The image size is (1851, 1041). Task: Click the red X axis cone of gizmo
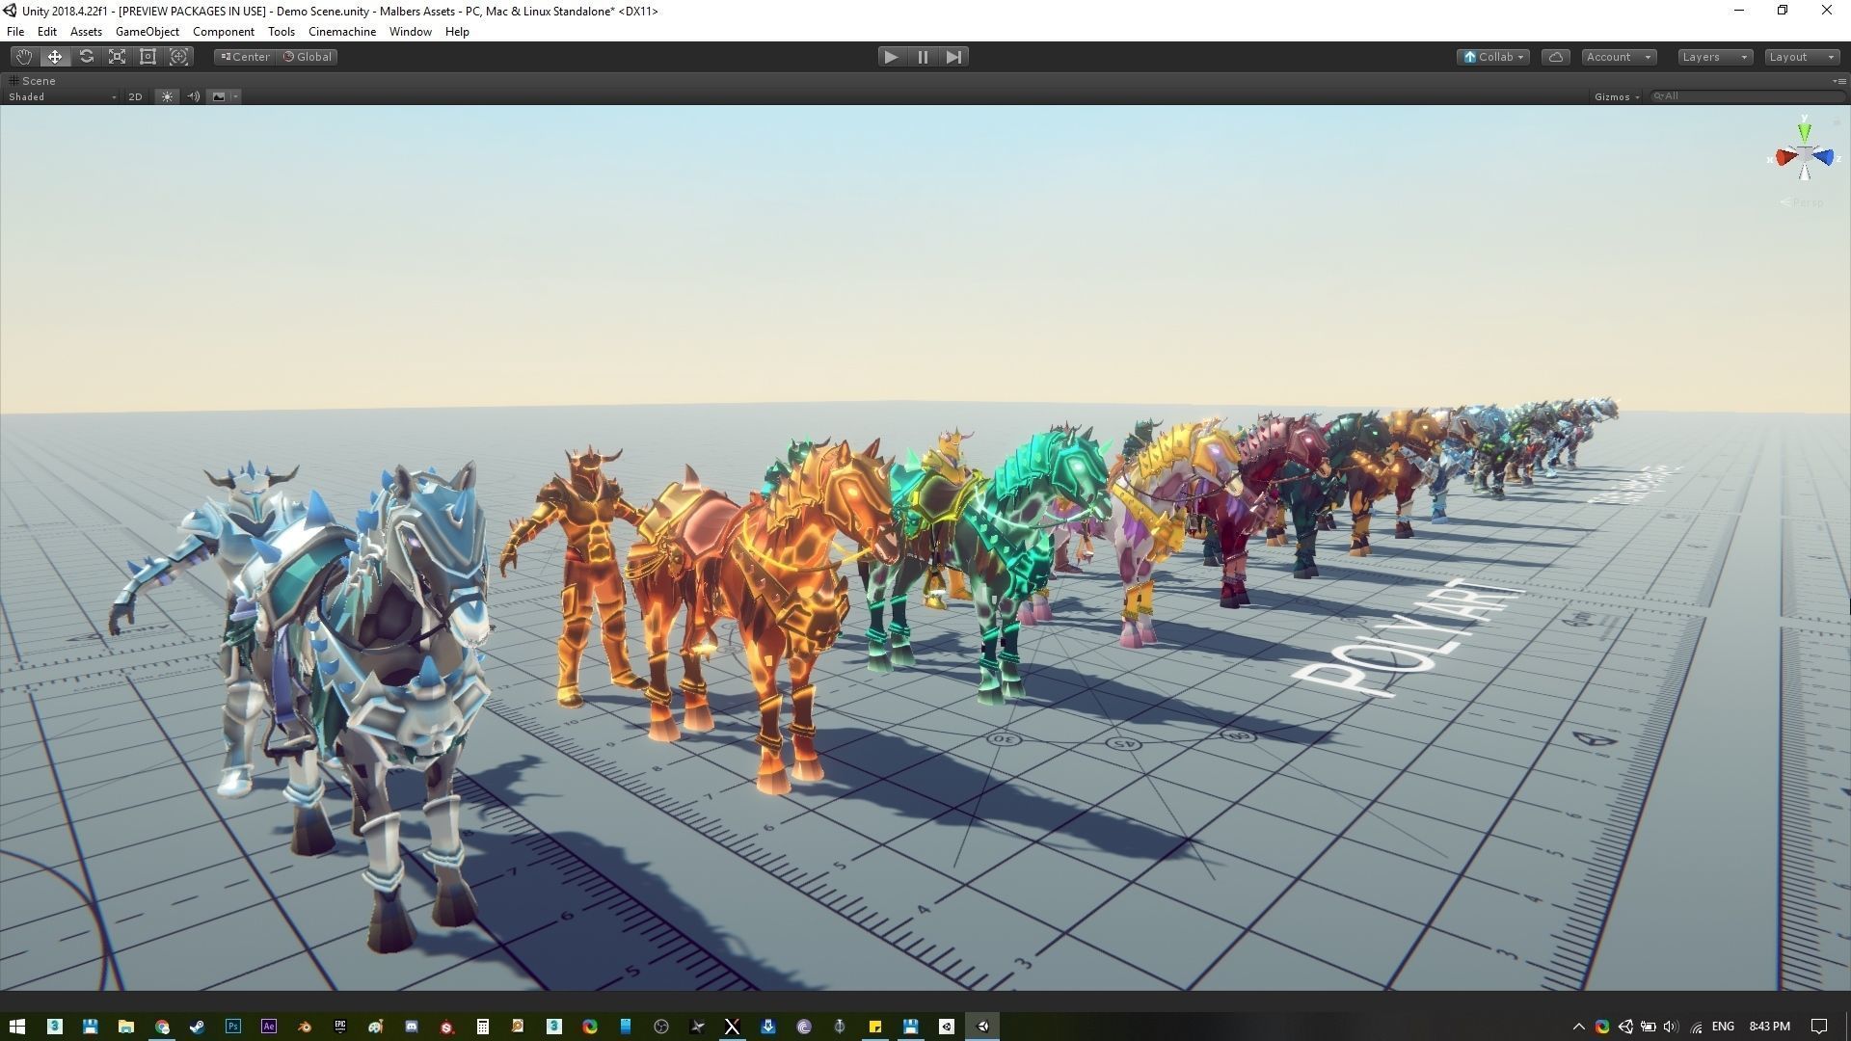point(1785,157)
